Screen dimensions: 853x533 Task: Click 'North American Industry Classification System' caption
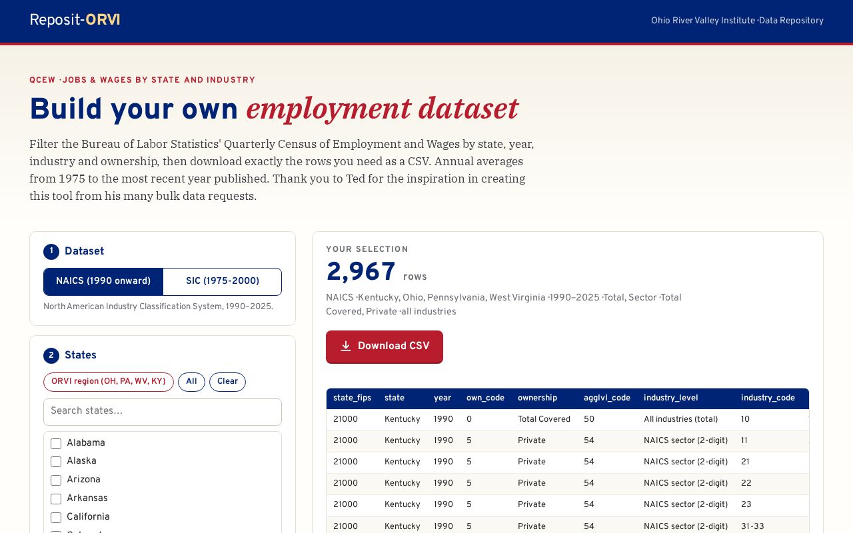(x=158, y=307)
